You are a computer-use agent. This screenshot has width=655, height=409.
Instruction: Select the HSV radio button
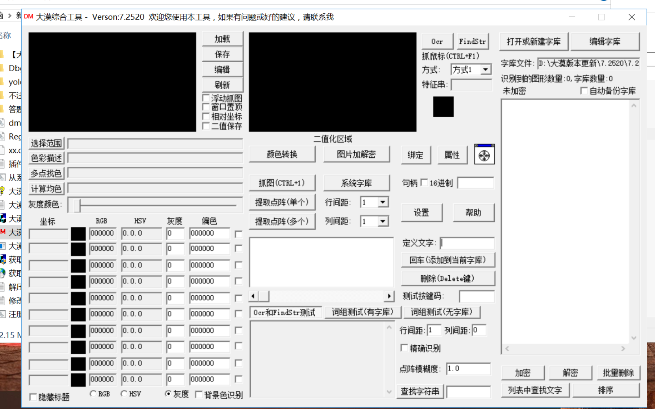[x=124, y=393]
